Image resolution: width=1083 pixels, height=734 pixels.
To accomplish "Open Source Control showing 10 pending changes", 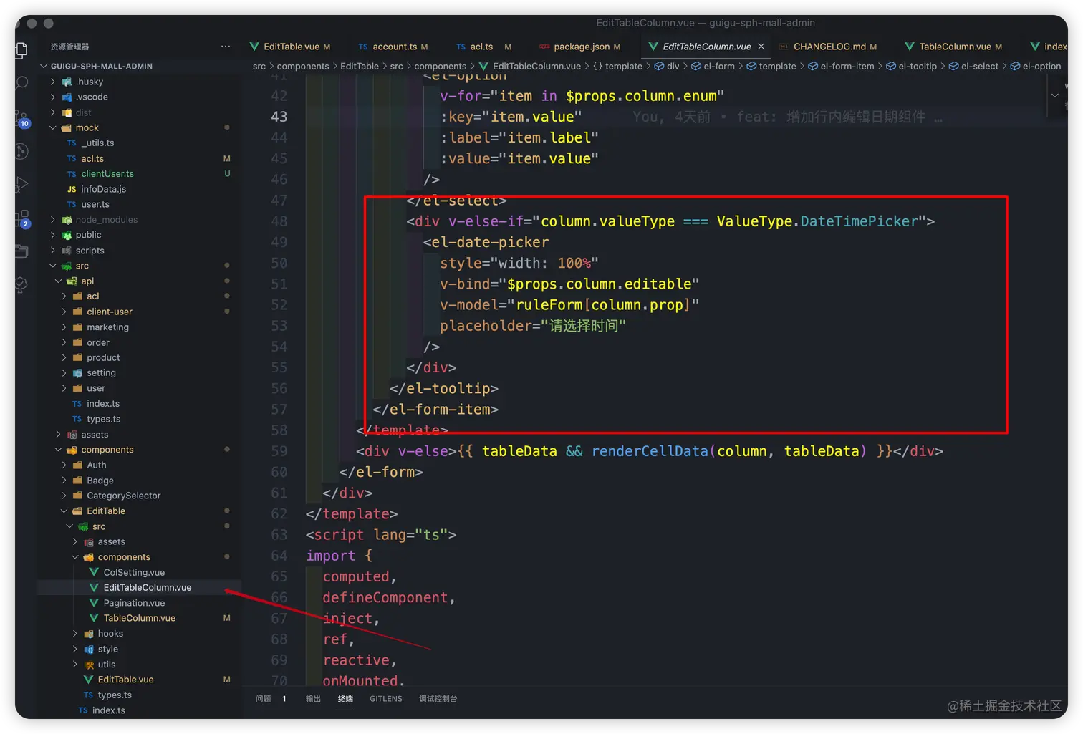I will (x=21, y=115).
